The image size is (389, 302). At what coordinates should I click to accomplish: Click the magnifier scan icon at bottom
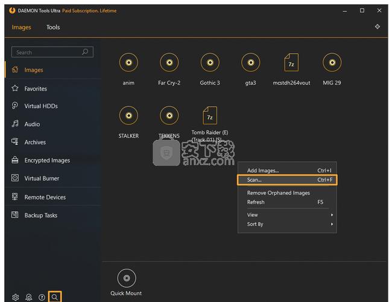(55, 297)
